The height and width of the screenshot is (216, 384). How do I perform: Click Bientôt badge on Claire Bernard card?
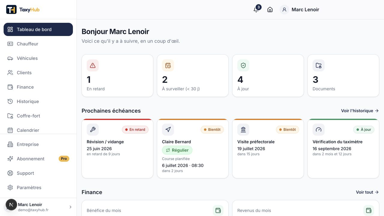(x=212, y=130)
